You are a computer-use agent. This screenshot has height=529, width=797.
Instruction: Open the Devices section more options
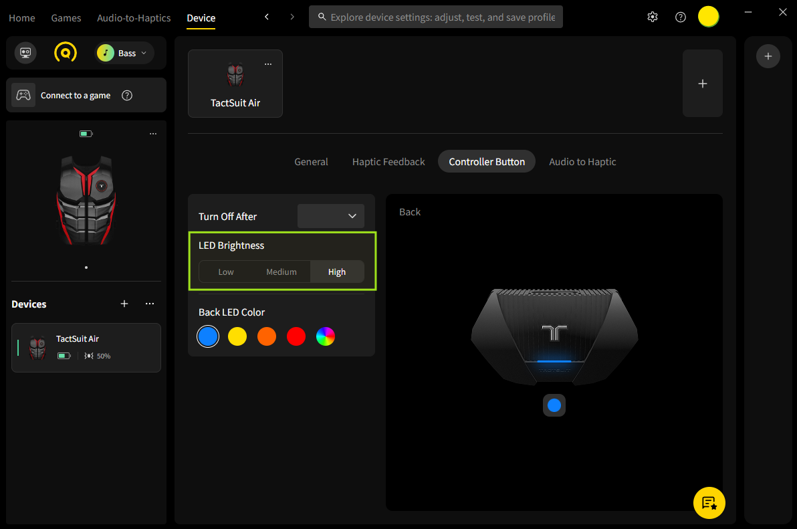click(150, 304)
